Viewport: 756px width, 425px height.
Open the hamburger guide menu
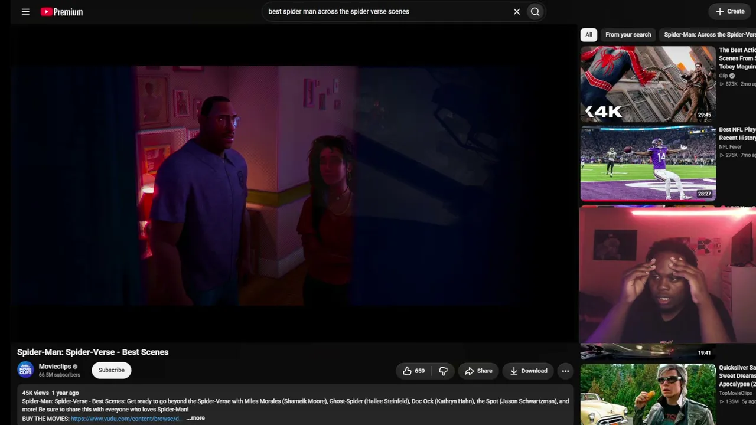(x=25, y=11)
